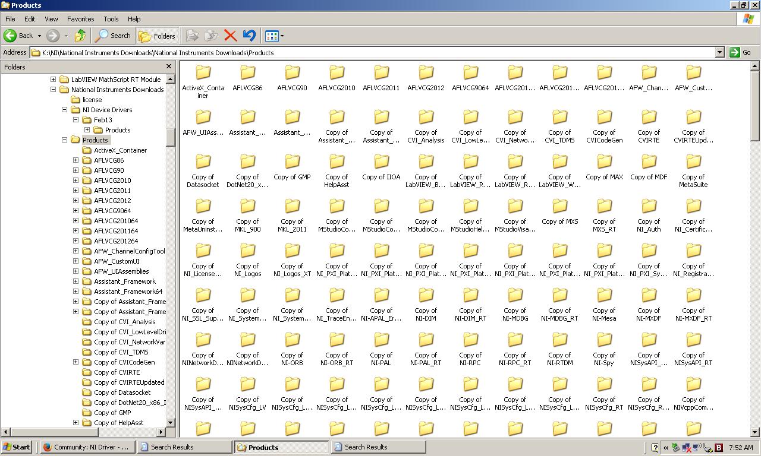Screen dimensions: 761x456
Task: Select the AFLVCG2010 folder icon
Action: 337,72
